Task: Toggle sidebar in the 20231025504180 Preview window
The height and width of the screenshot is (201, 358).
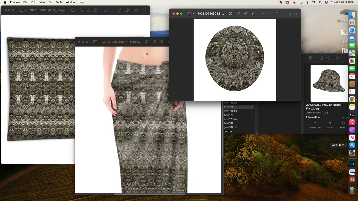Action: pos(21,10)
